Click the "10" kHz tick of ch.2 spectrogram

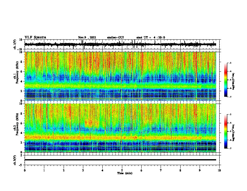coord(21,104)
